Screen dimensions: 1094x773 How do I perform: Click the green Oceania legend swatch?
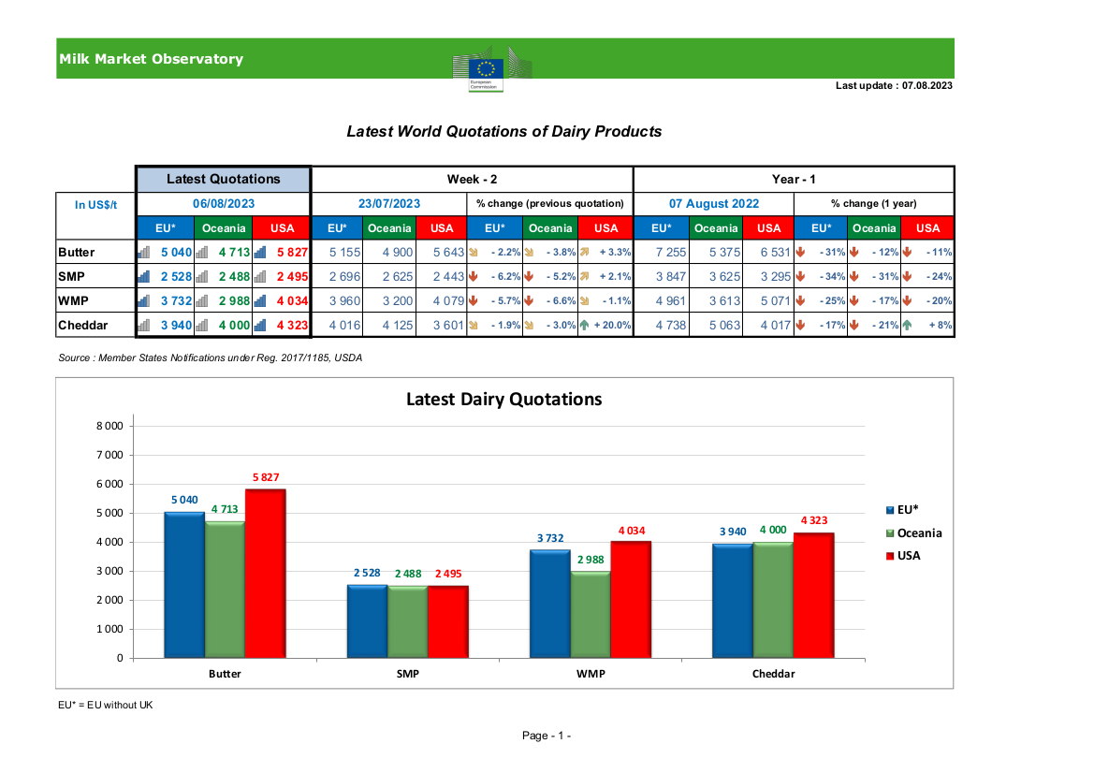click(890, 533)
